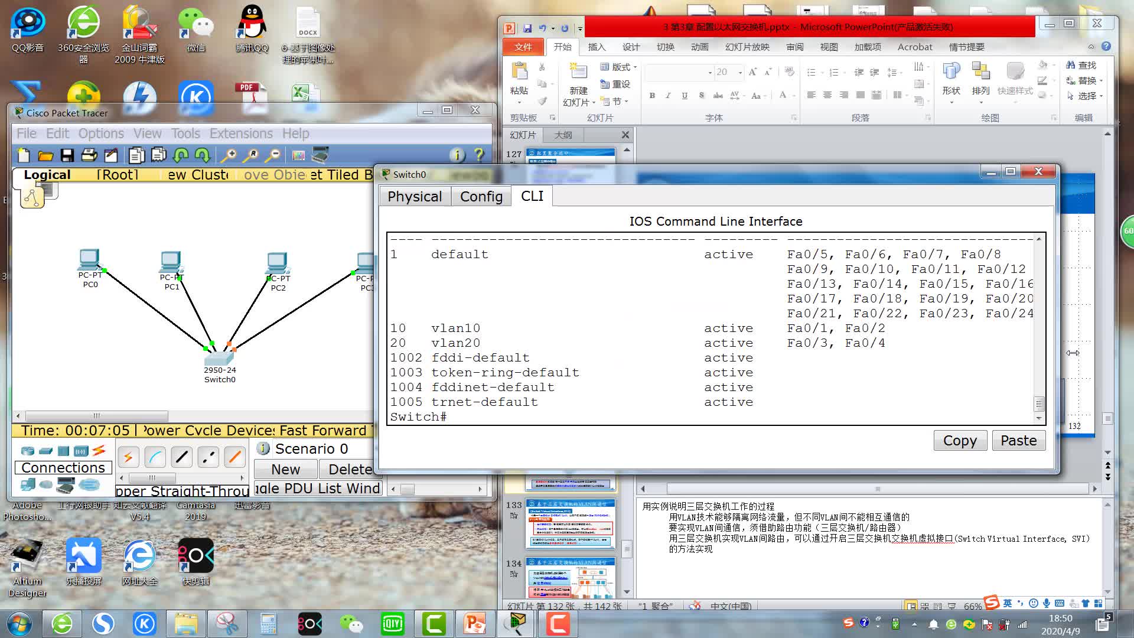
Task: Select the automatic connection lightning icon
Action: coord(128,457)
